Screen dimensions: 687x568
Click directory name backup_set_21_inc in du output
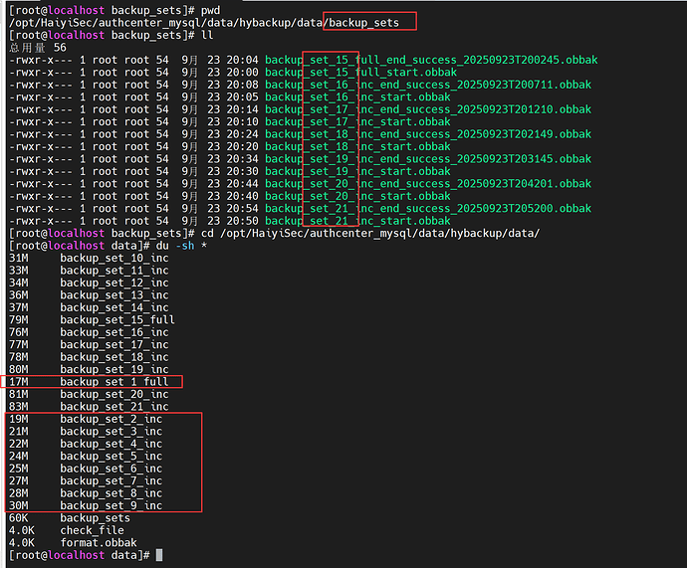coord(114,407)
